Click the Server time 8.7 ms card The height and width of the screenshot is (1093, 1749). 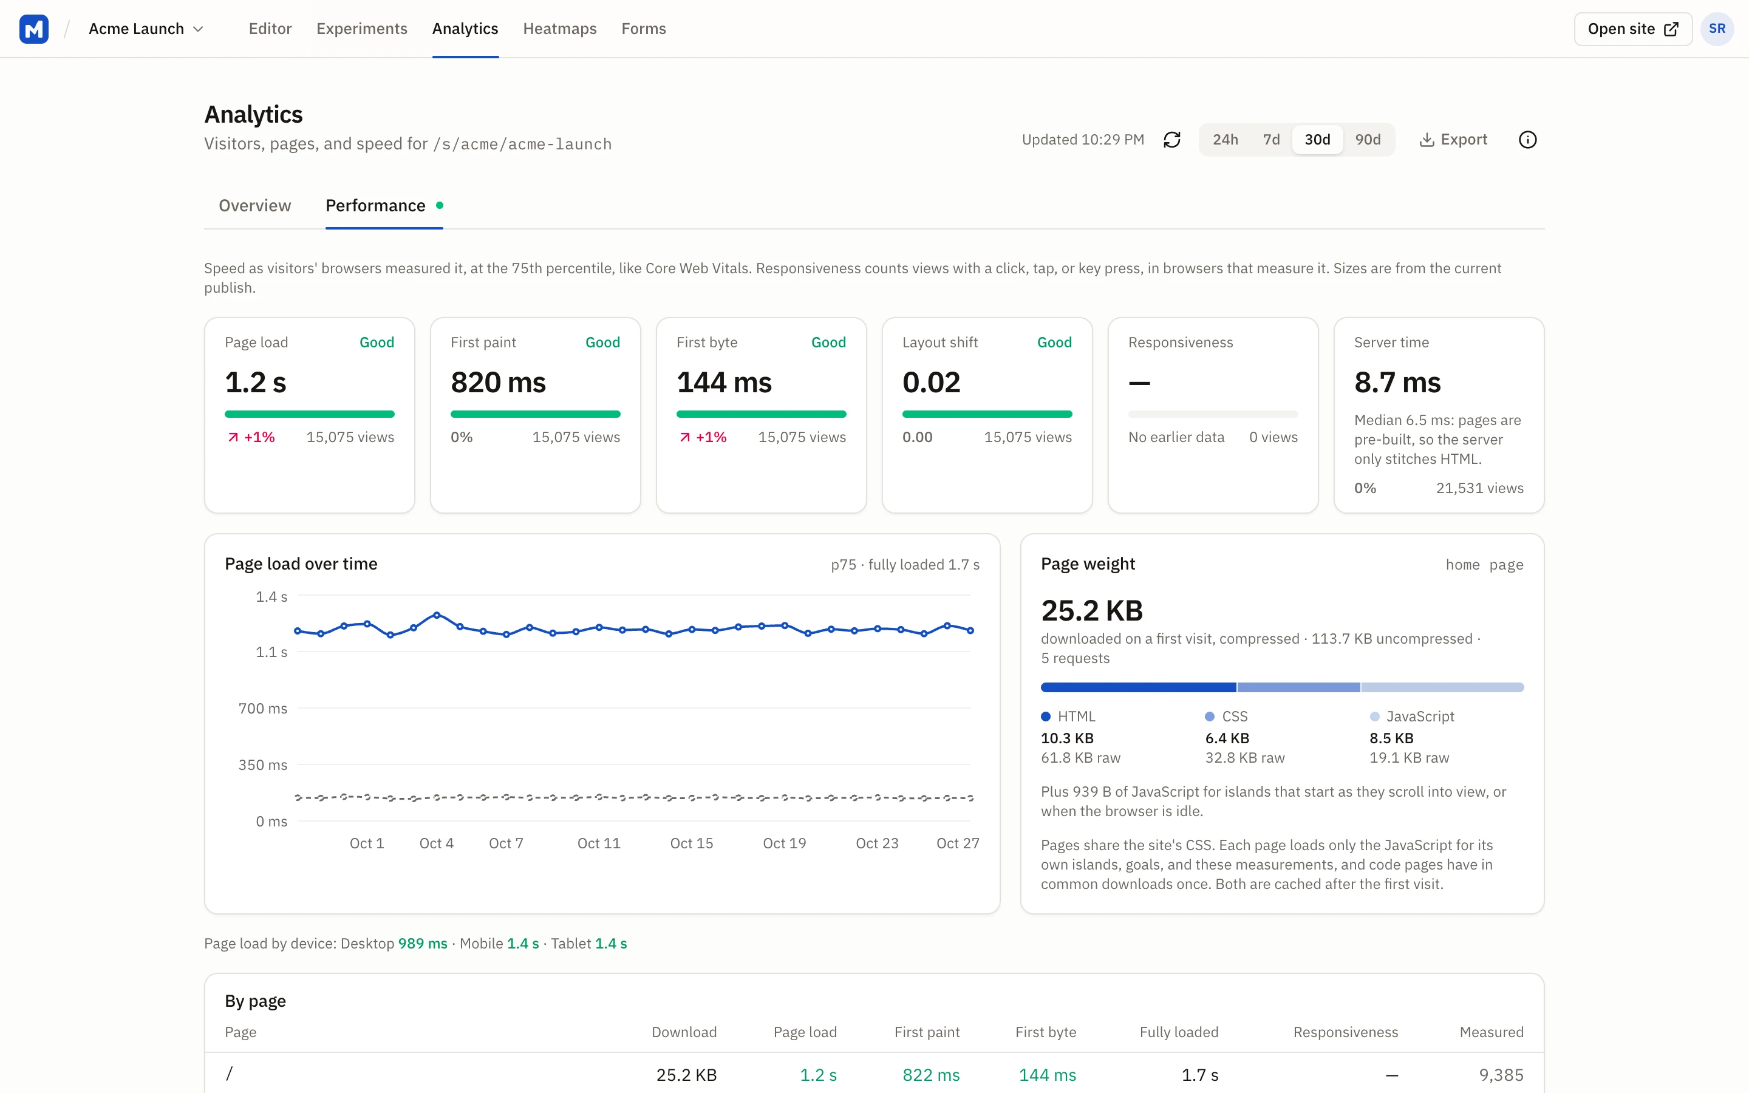tap(1438, 415)
